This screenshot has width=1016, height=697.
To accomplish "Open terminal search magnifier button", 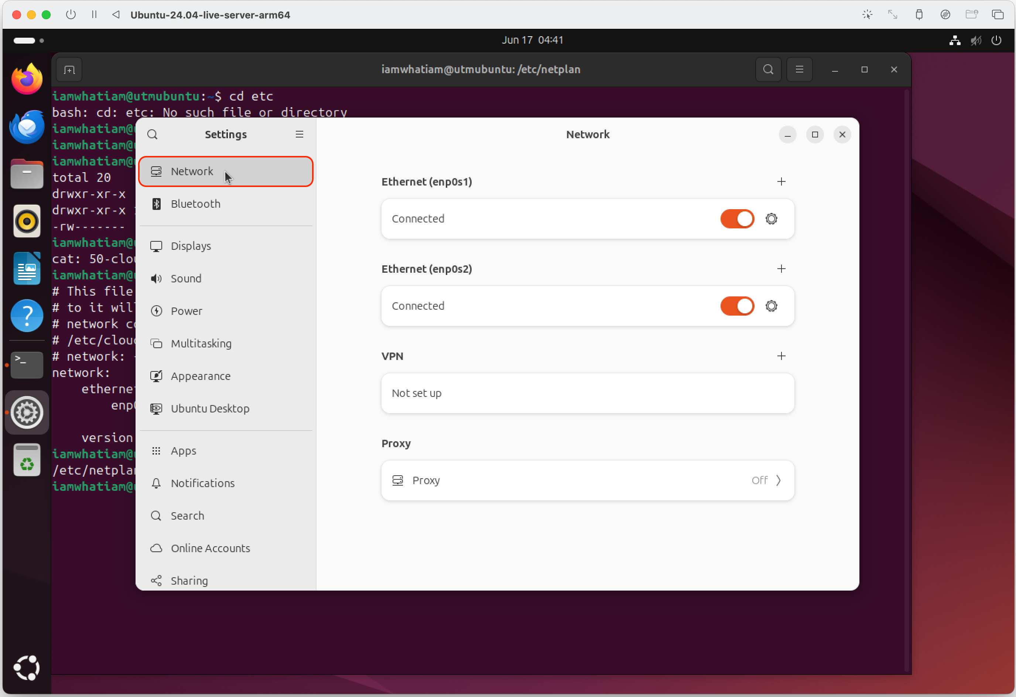I will point(768,69).
